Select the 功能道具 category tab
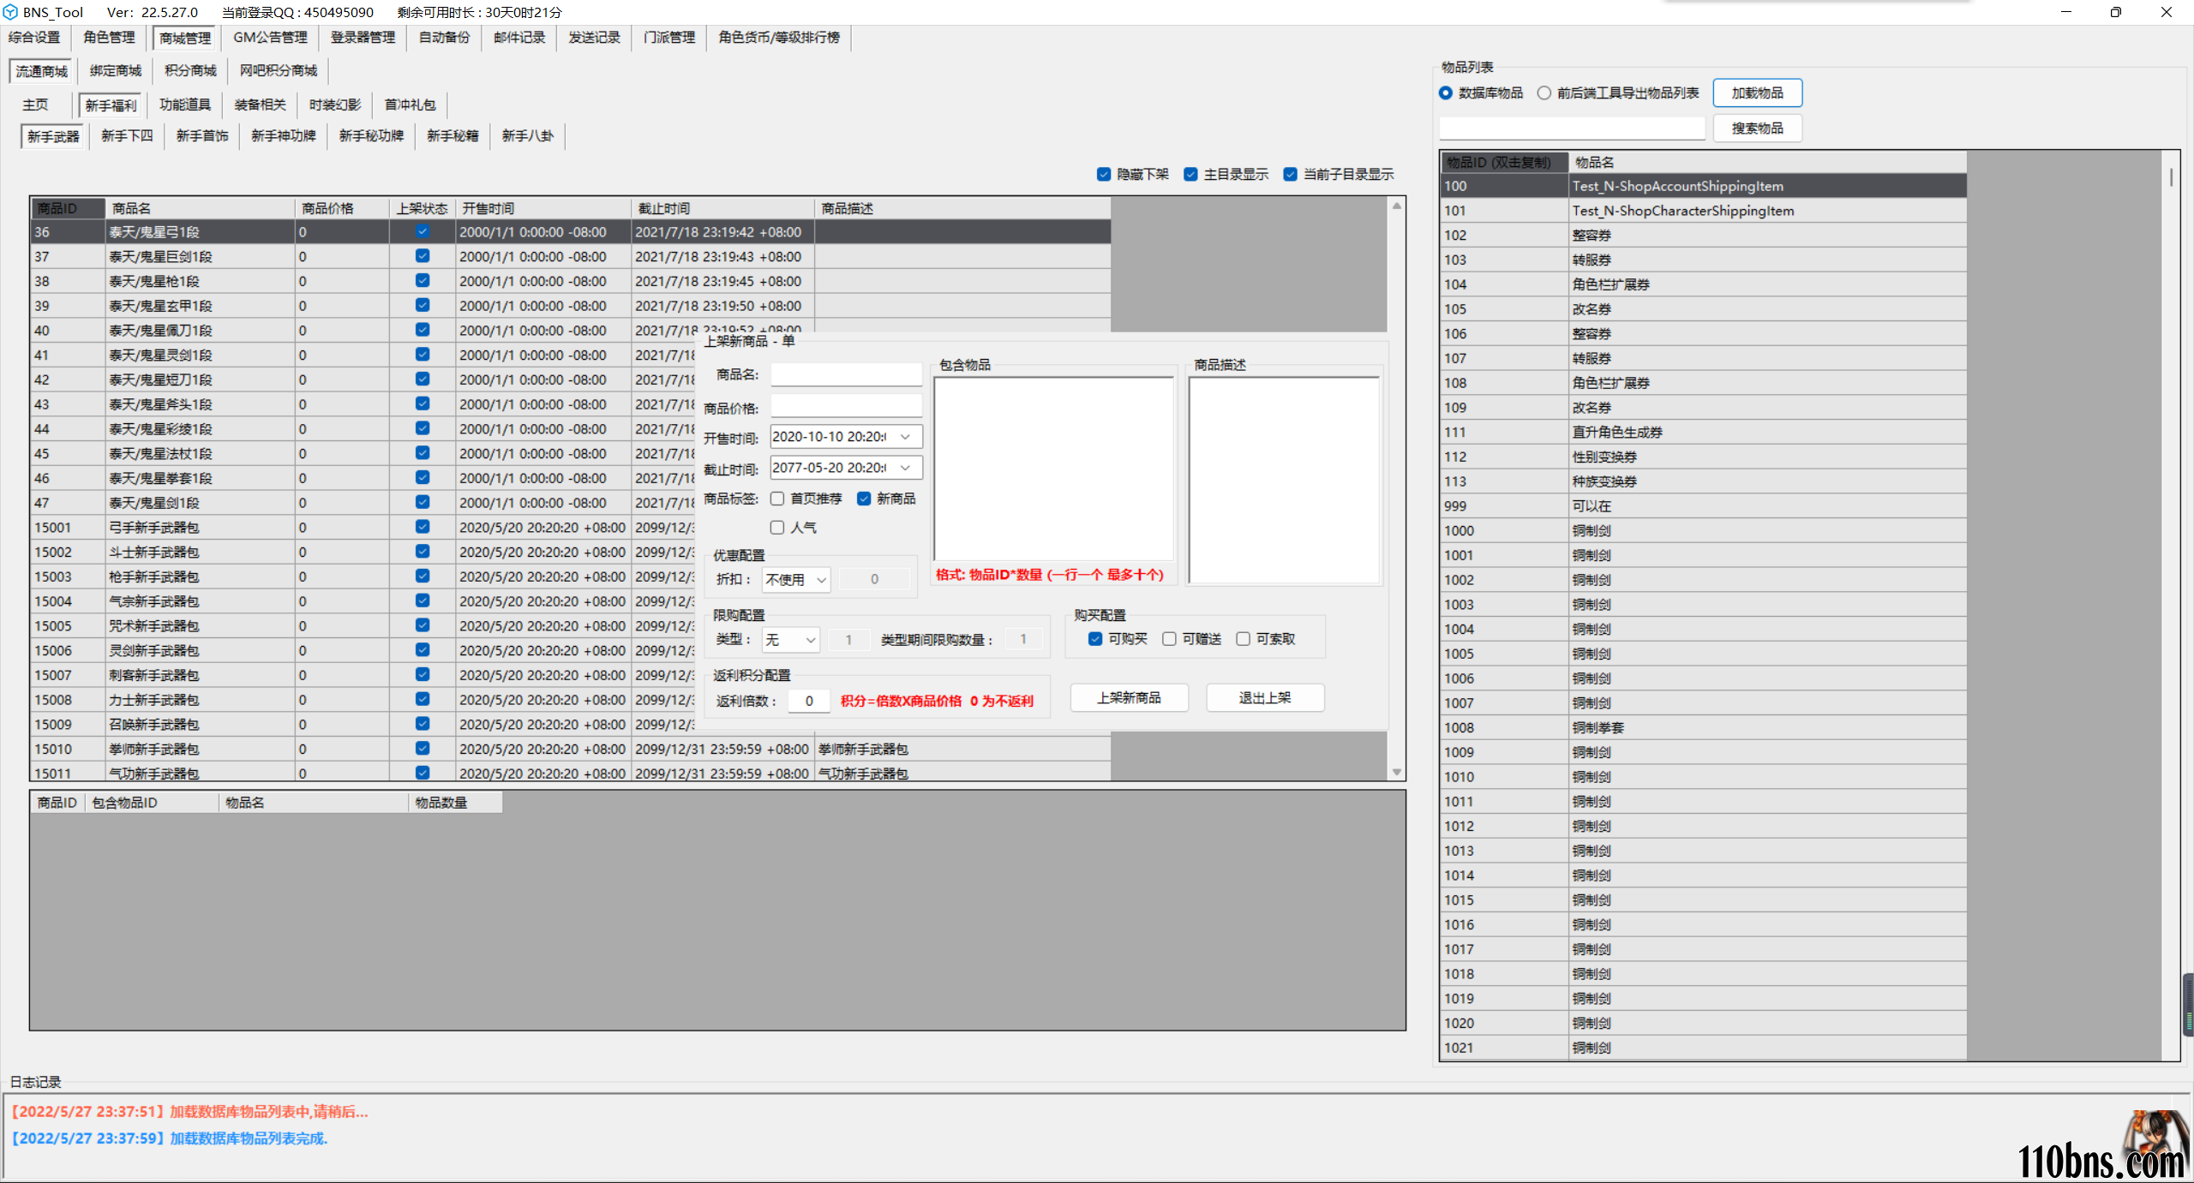Image resolution: width=2194 pixels, height=1183 pixels. pos(185,105)
